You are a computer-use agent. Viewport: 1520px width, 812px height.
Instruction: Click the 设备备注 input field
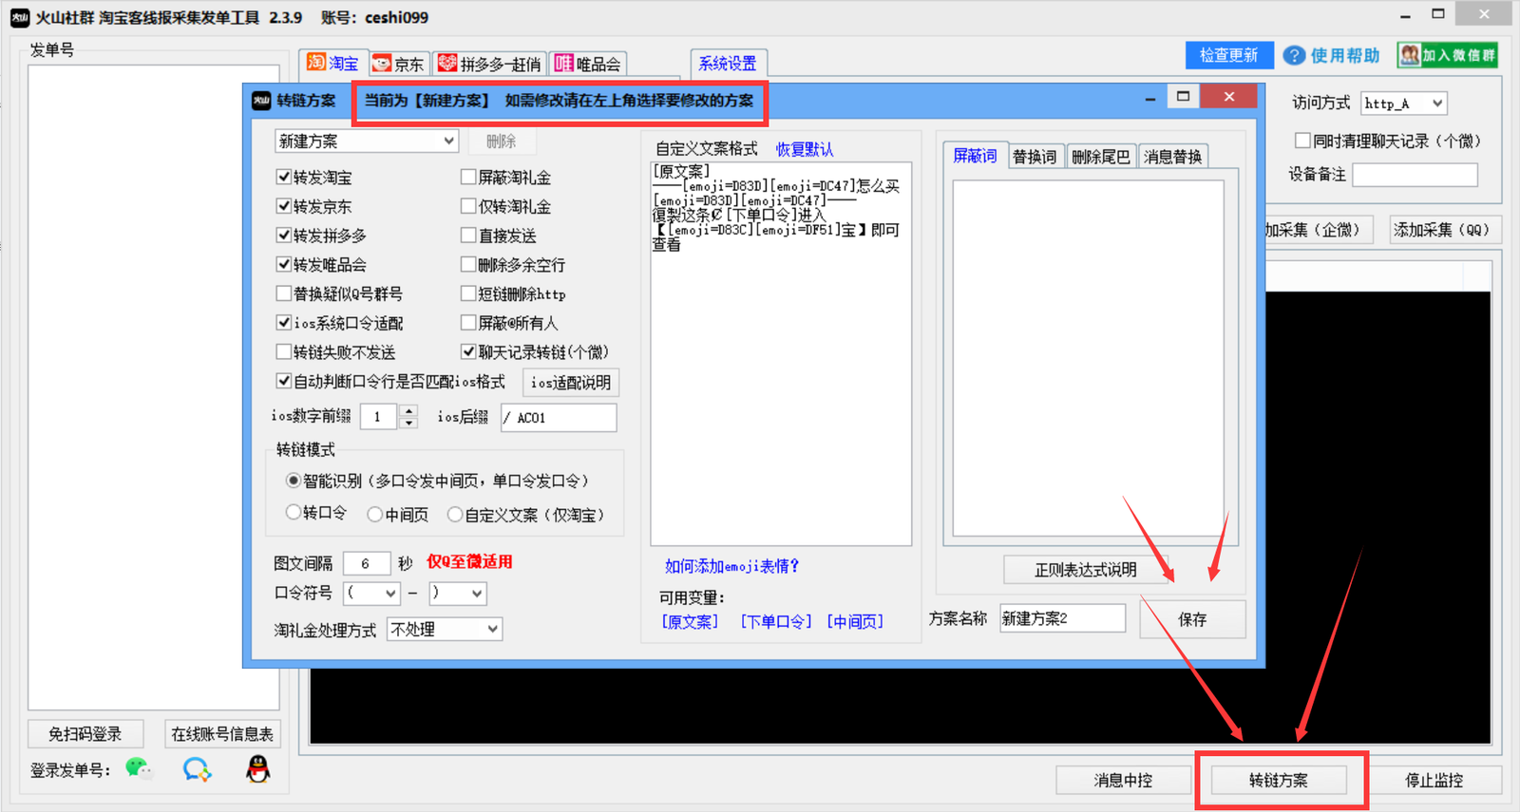(x=1415, y=175)
